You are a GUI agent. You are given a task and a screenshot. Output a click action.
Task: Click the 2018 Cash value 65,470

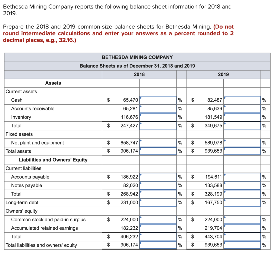coord(131,100)
